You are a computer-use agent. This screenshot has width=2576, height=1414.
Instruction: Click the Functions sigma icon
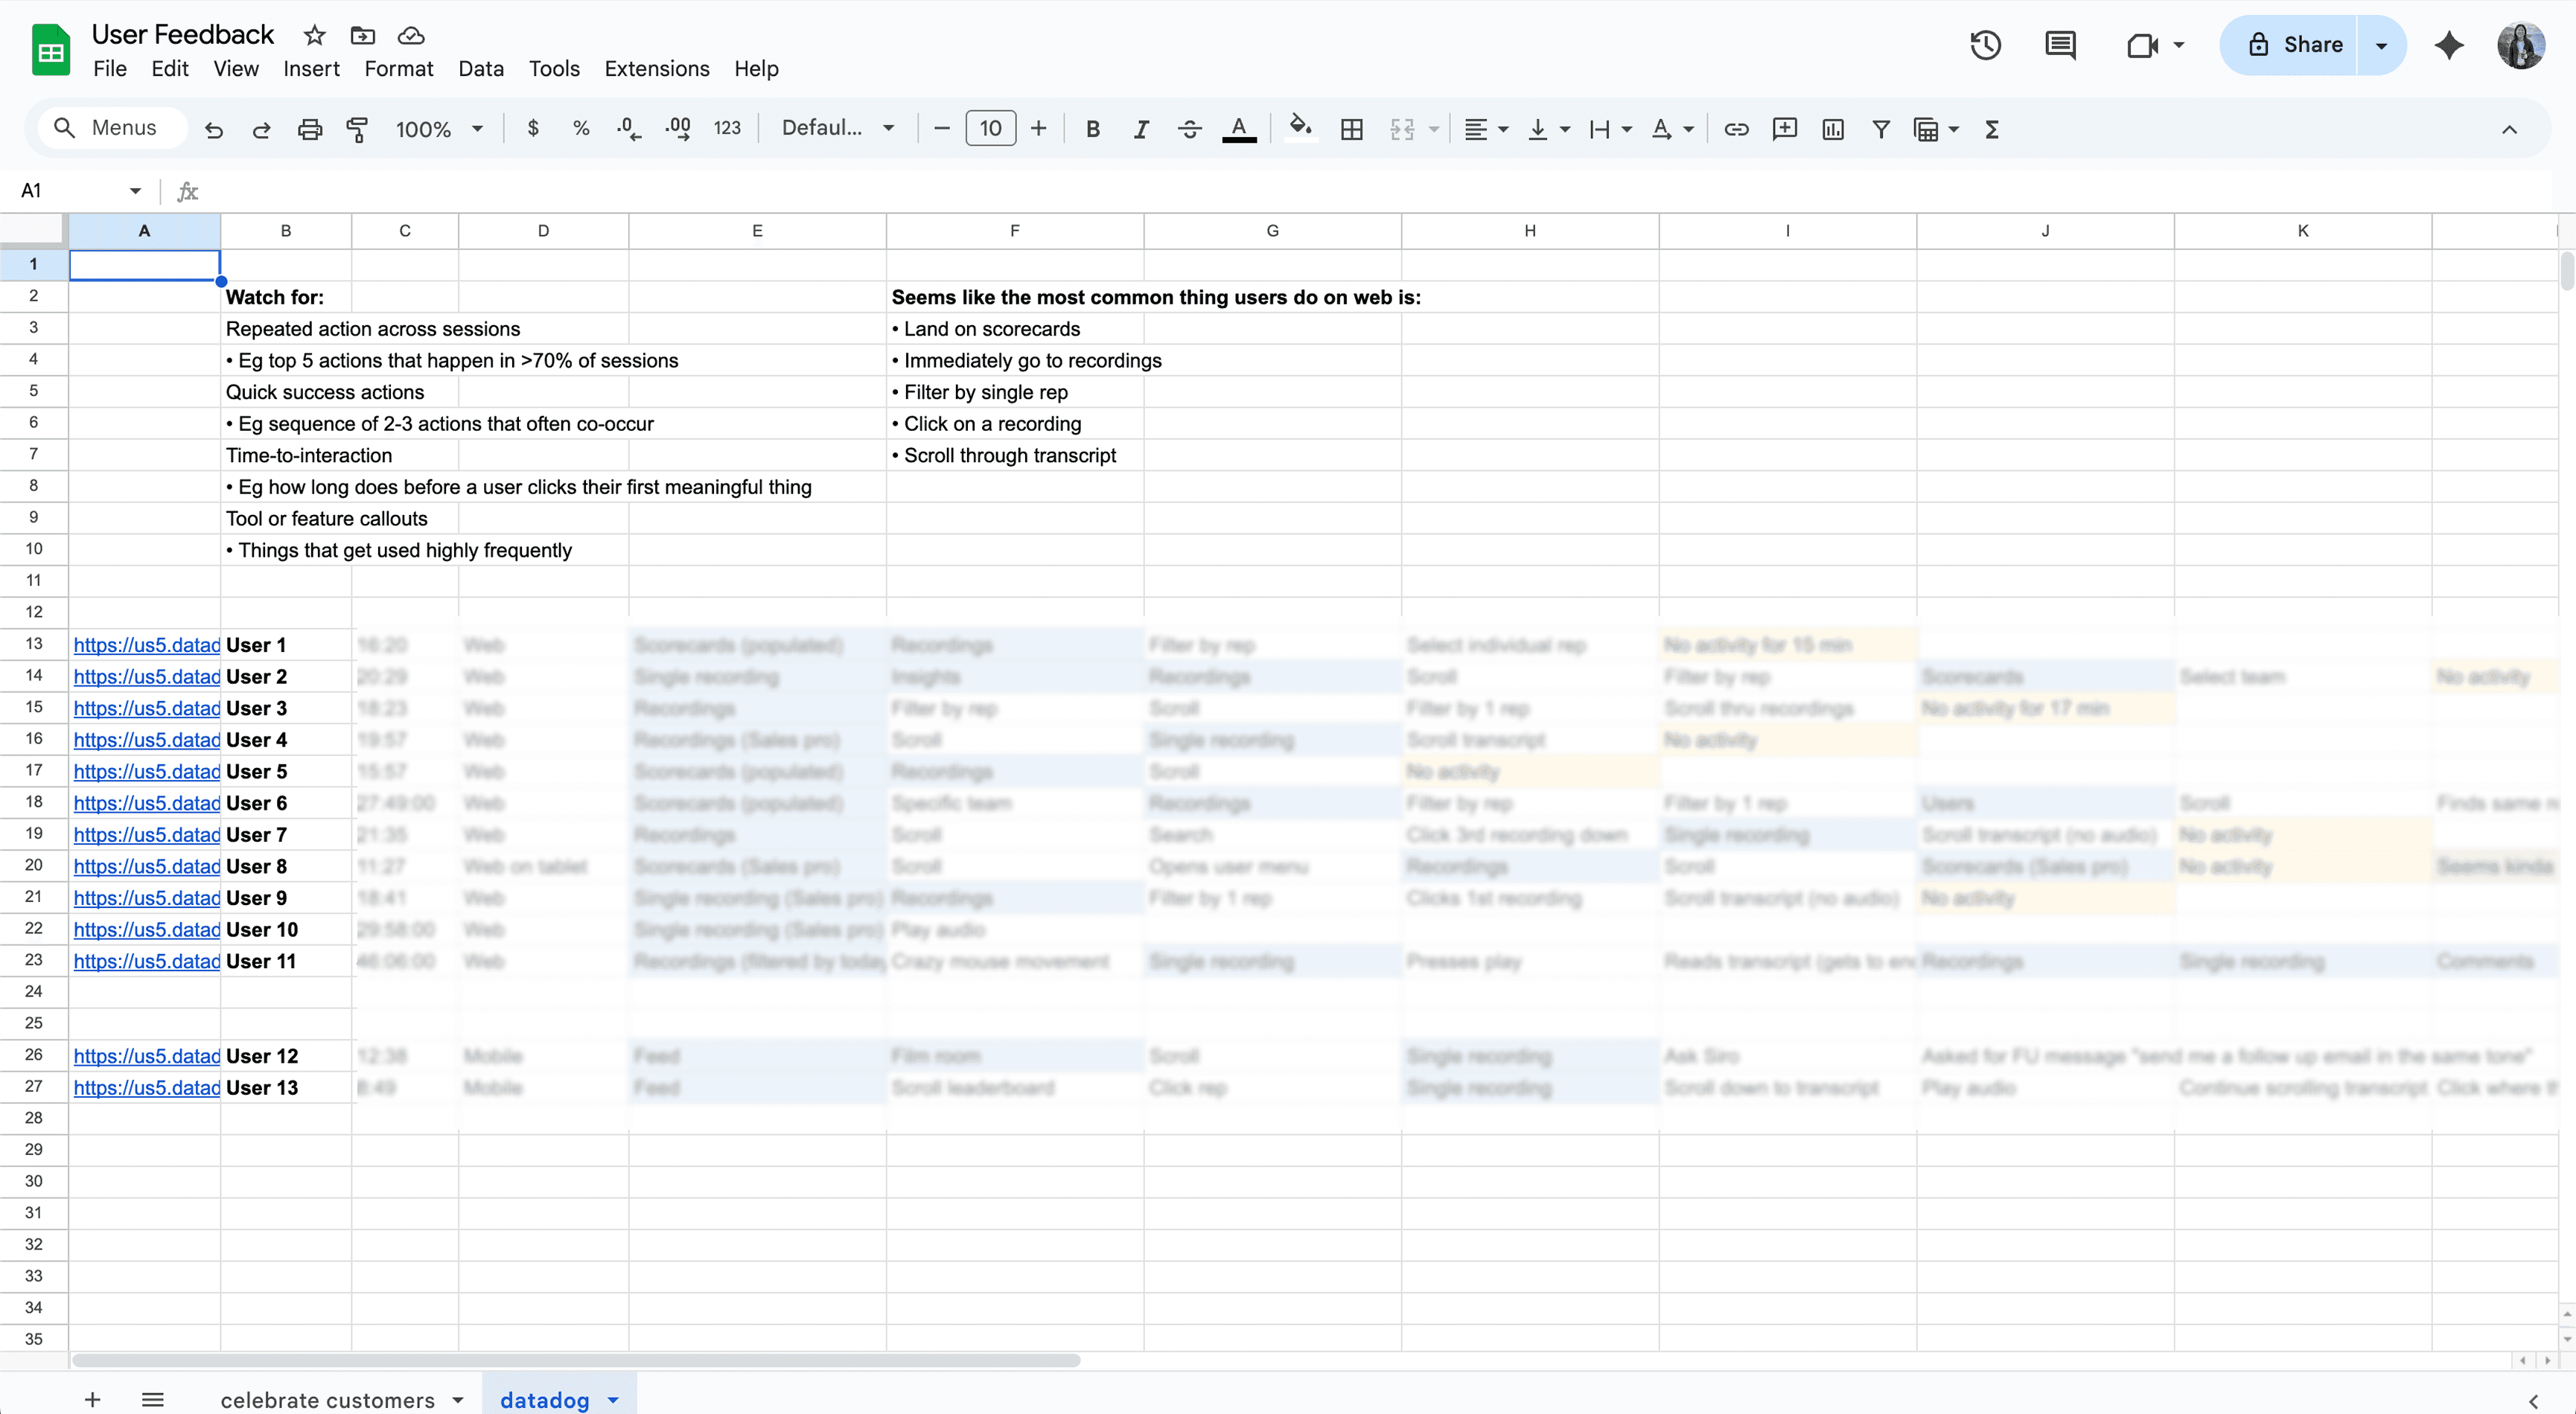tap(1991, 129)
